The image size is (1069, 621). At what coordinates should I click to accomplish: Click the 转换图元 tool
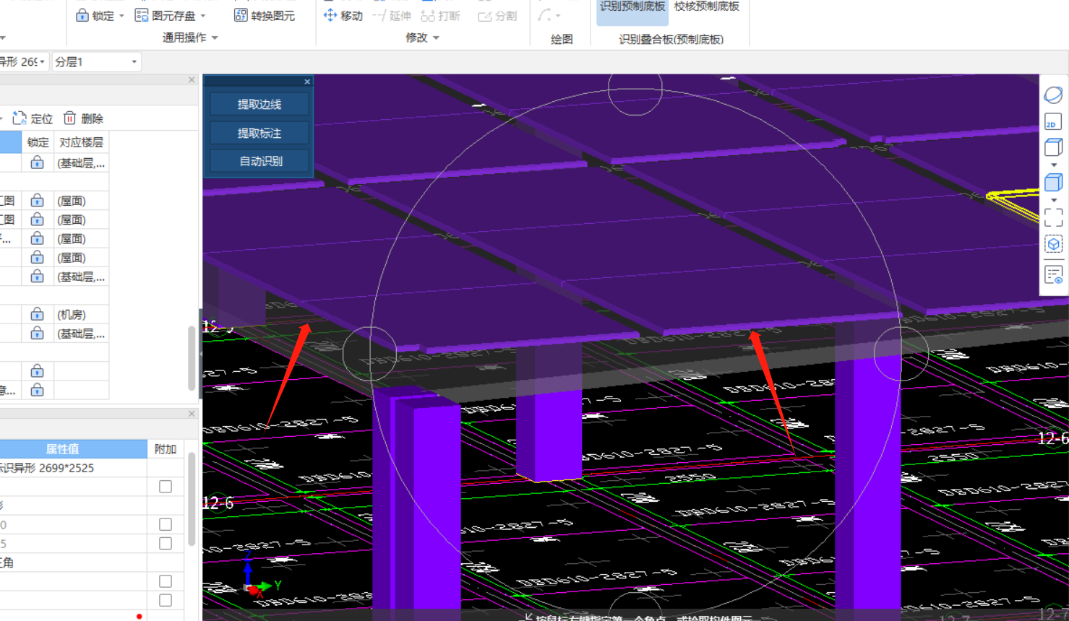pos(265,15)
